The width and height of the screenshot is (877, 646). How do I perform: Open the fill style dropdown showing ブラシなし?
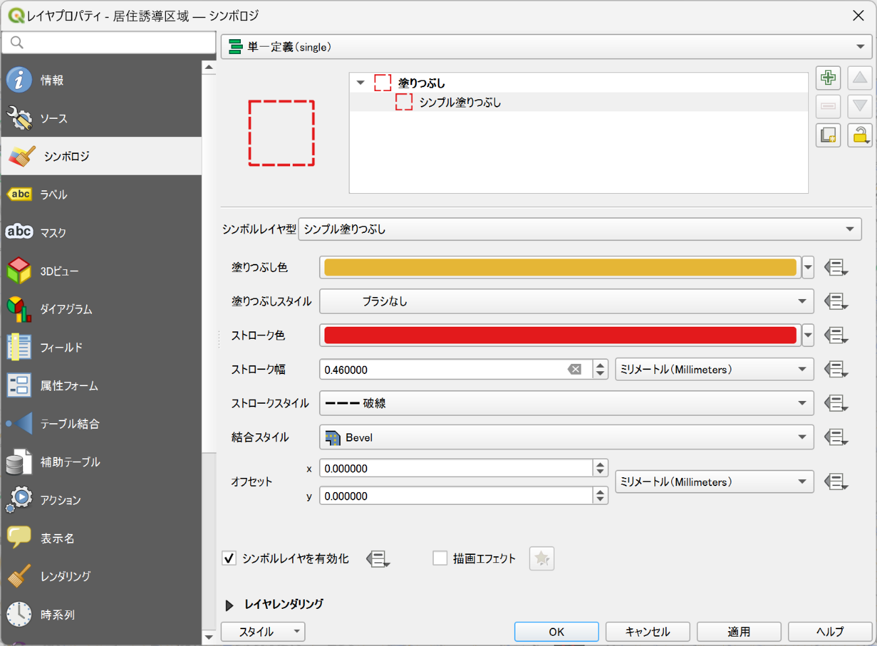coord(566,301)
